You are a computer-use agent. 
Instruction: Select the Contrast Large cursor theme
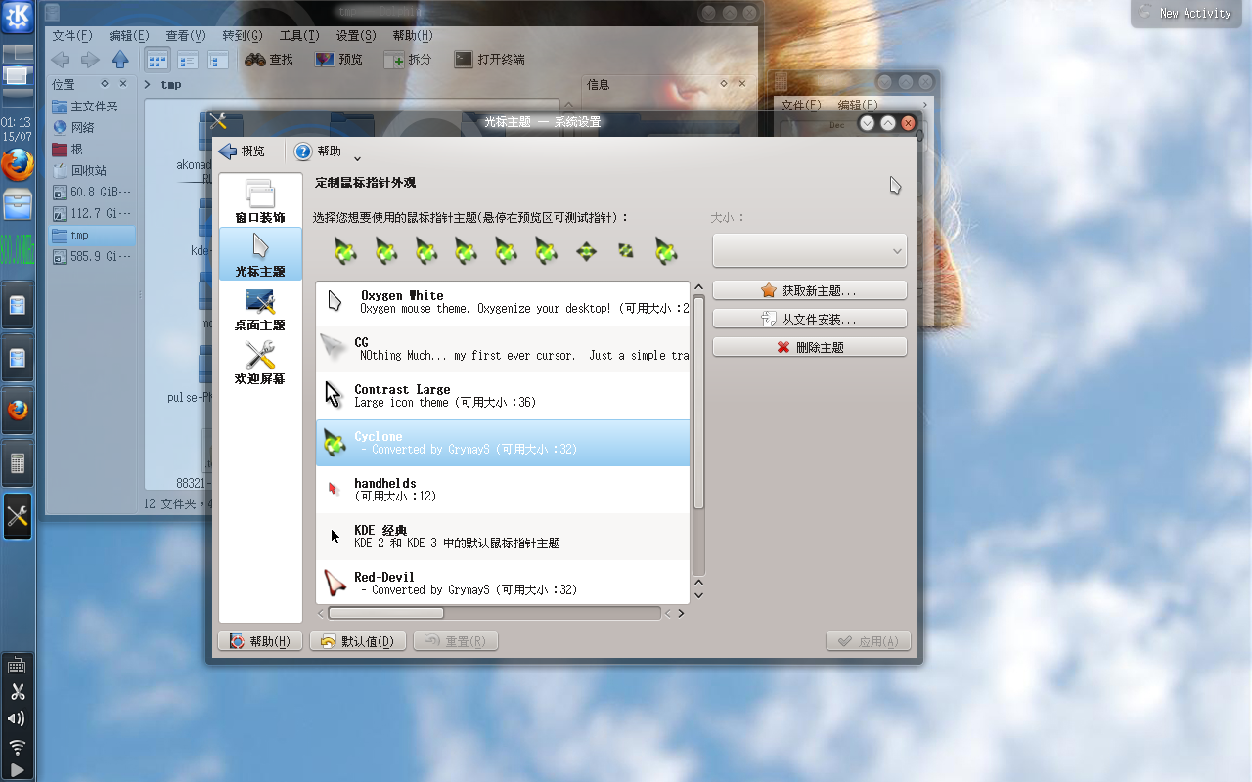click(x=503, y=396)
